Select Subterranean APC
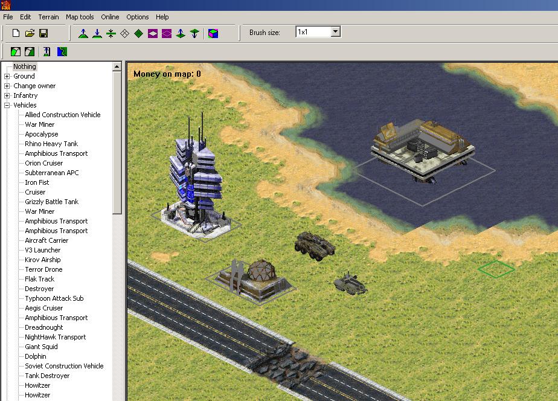Screen dimensions: 558x401 (x=51, y=173)
